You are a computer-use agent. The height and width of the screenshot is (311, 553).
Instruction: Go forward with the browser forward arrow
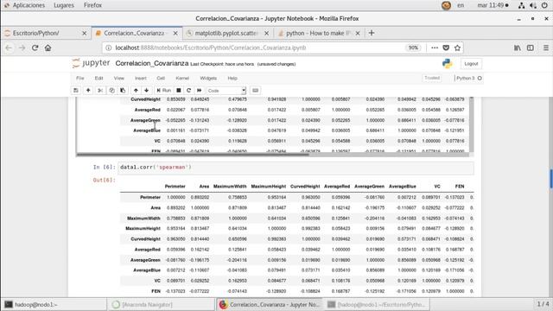point(22,48)
